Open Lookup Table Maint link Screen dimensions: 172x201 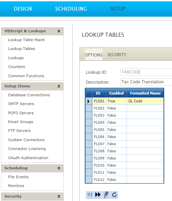[26, 40]
